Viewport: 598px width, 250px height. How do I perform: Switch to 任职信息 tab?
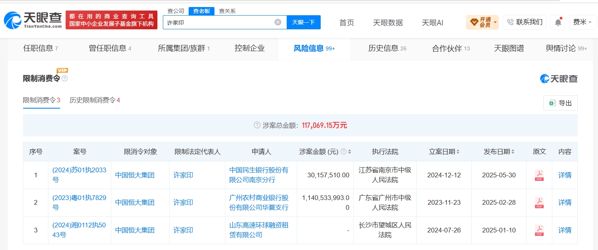(41, 48)
